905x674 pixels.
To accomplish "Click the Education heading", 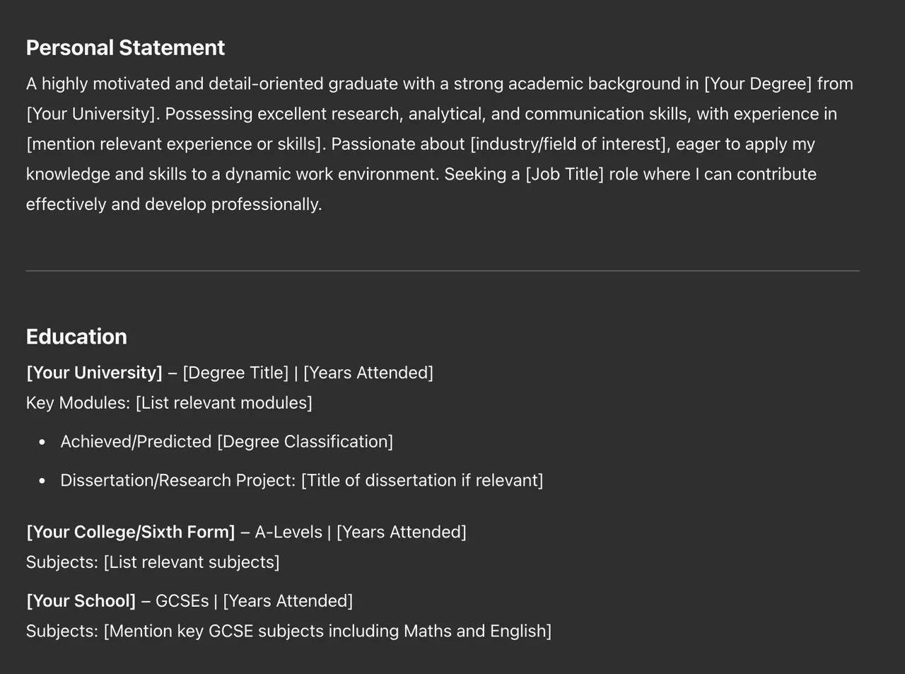I will [x=76, y=337].
